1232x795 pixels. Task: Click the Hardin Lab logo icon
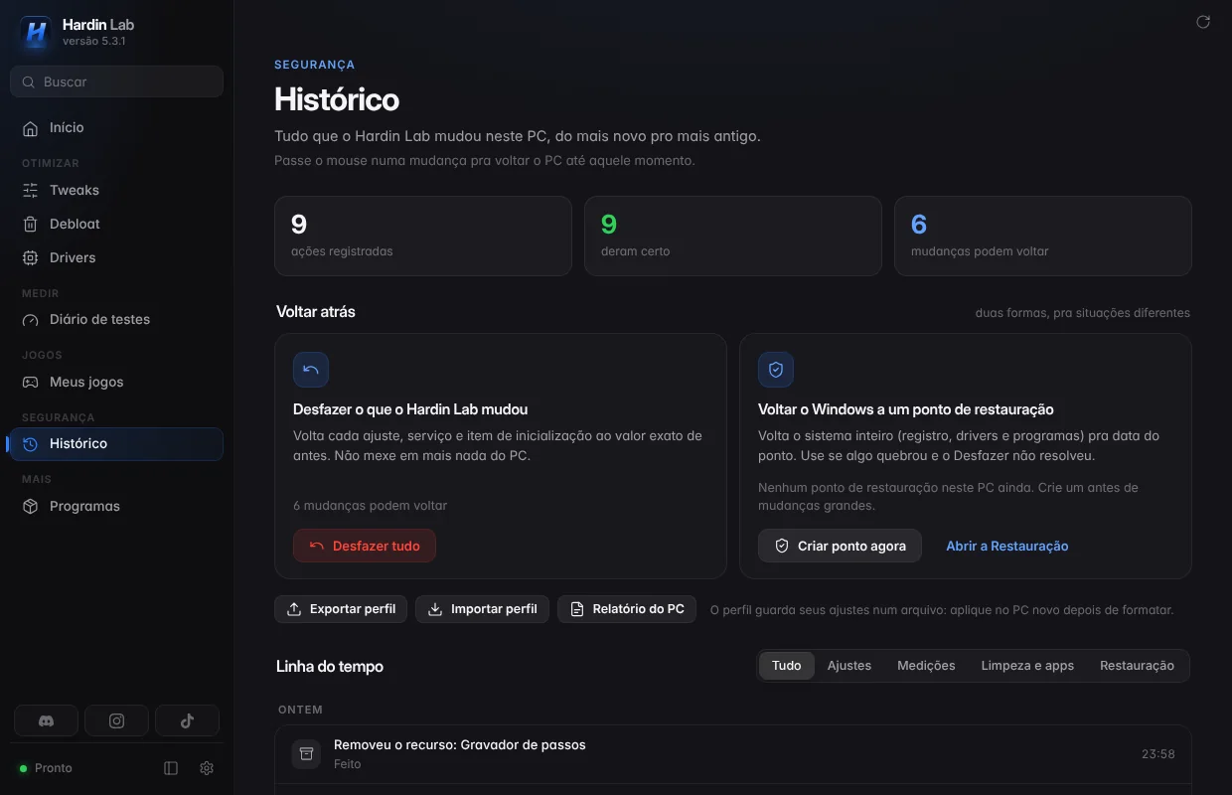point(35,32)
